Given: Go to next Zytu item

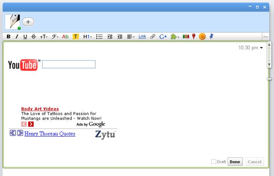Looking at the screenshot, I should pos(20,133).
